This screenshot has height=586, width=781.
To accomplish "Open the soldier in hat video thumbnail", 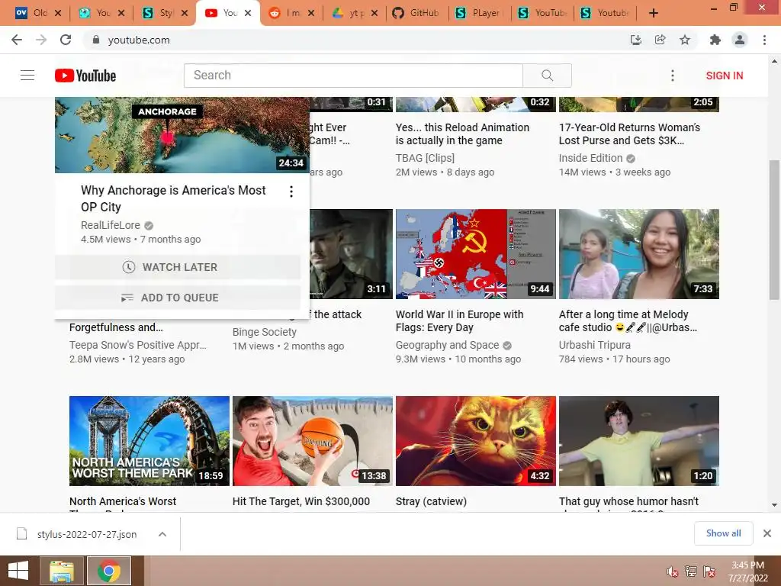I will point(351,253).
